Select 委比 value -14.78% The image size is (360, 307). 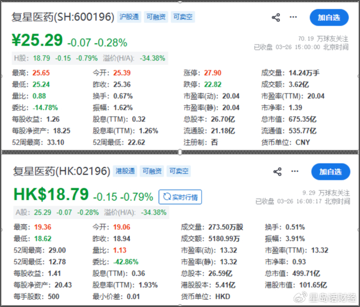point(45,107)
